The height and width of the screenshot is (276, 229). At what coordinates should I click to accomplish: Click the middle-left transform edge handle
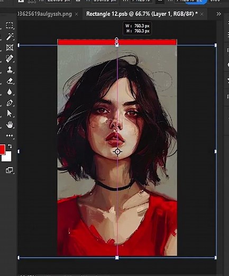(19, 151)
